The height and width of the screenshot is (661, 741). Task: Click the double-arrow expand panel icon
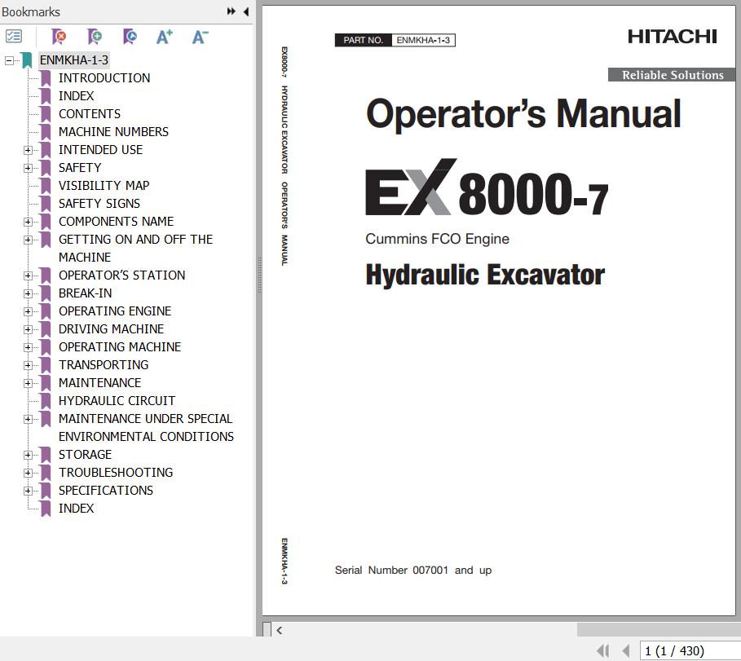click(231, 11)
